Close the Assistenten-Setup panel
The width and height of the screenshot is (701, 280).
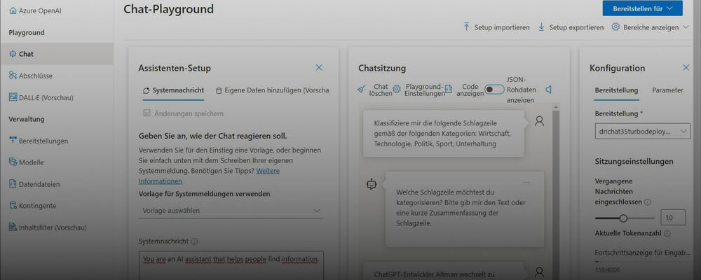click(x=319, y=67)
